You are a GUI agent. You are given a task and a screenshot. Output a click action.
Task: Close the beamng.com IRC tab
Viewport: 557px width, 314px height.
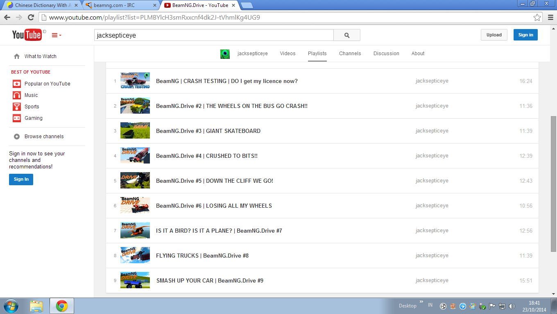154,5
